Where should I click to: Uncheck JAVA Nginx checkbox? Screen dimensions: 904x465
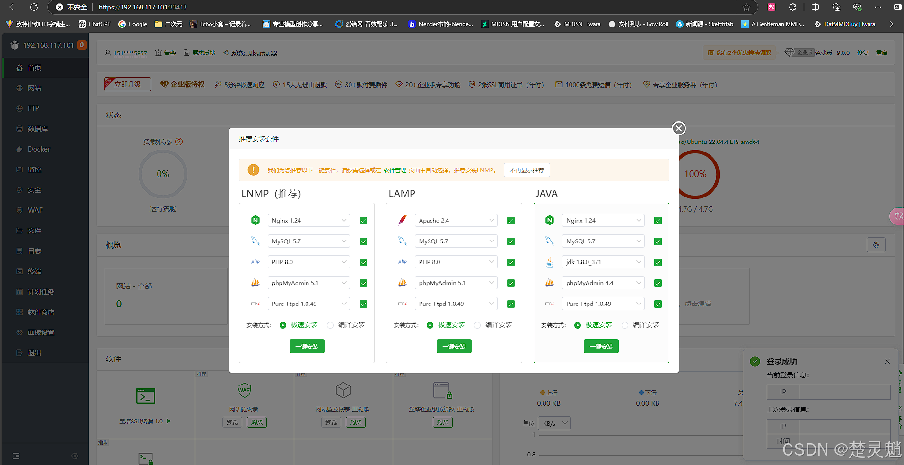(x=658, y=221)
